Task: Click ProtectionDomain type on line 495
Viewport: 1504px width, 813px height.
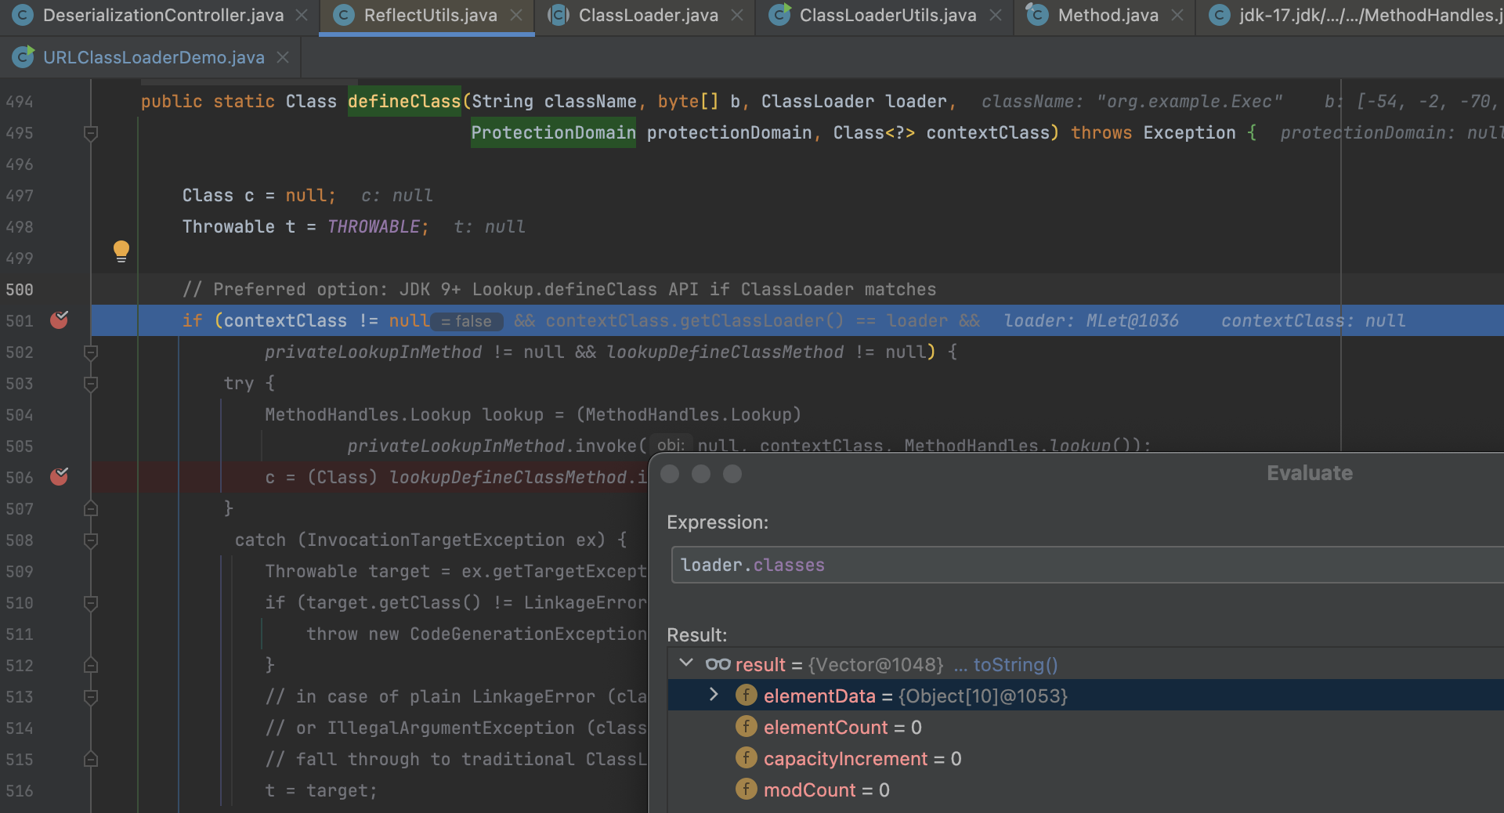Action: [553, 133]
